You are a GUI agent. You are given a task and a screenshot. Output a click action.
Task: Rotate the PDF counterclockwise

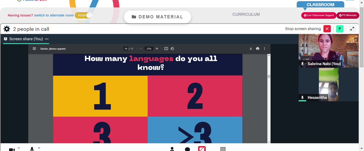click(172, 49)
